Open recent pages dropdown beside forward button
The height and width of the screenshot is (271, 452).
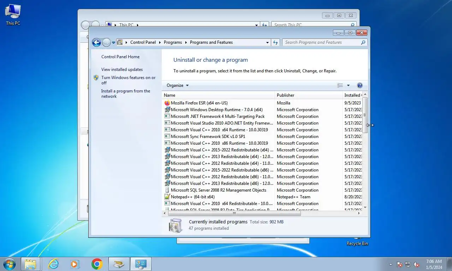tap(113, 43)
